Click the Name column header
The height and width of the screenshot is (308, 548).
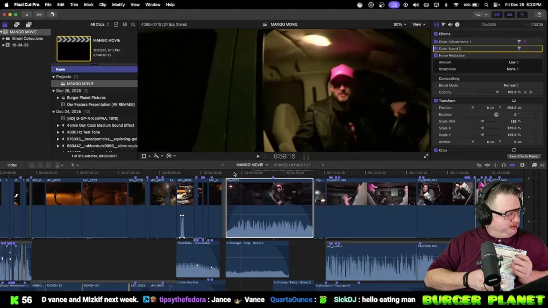point(94,69)
